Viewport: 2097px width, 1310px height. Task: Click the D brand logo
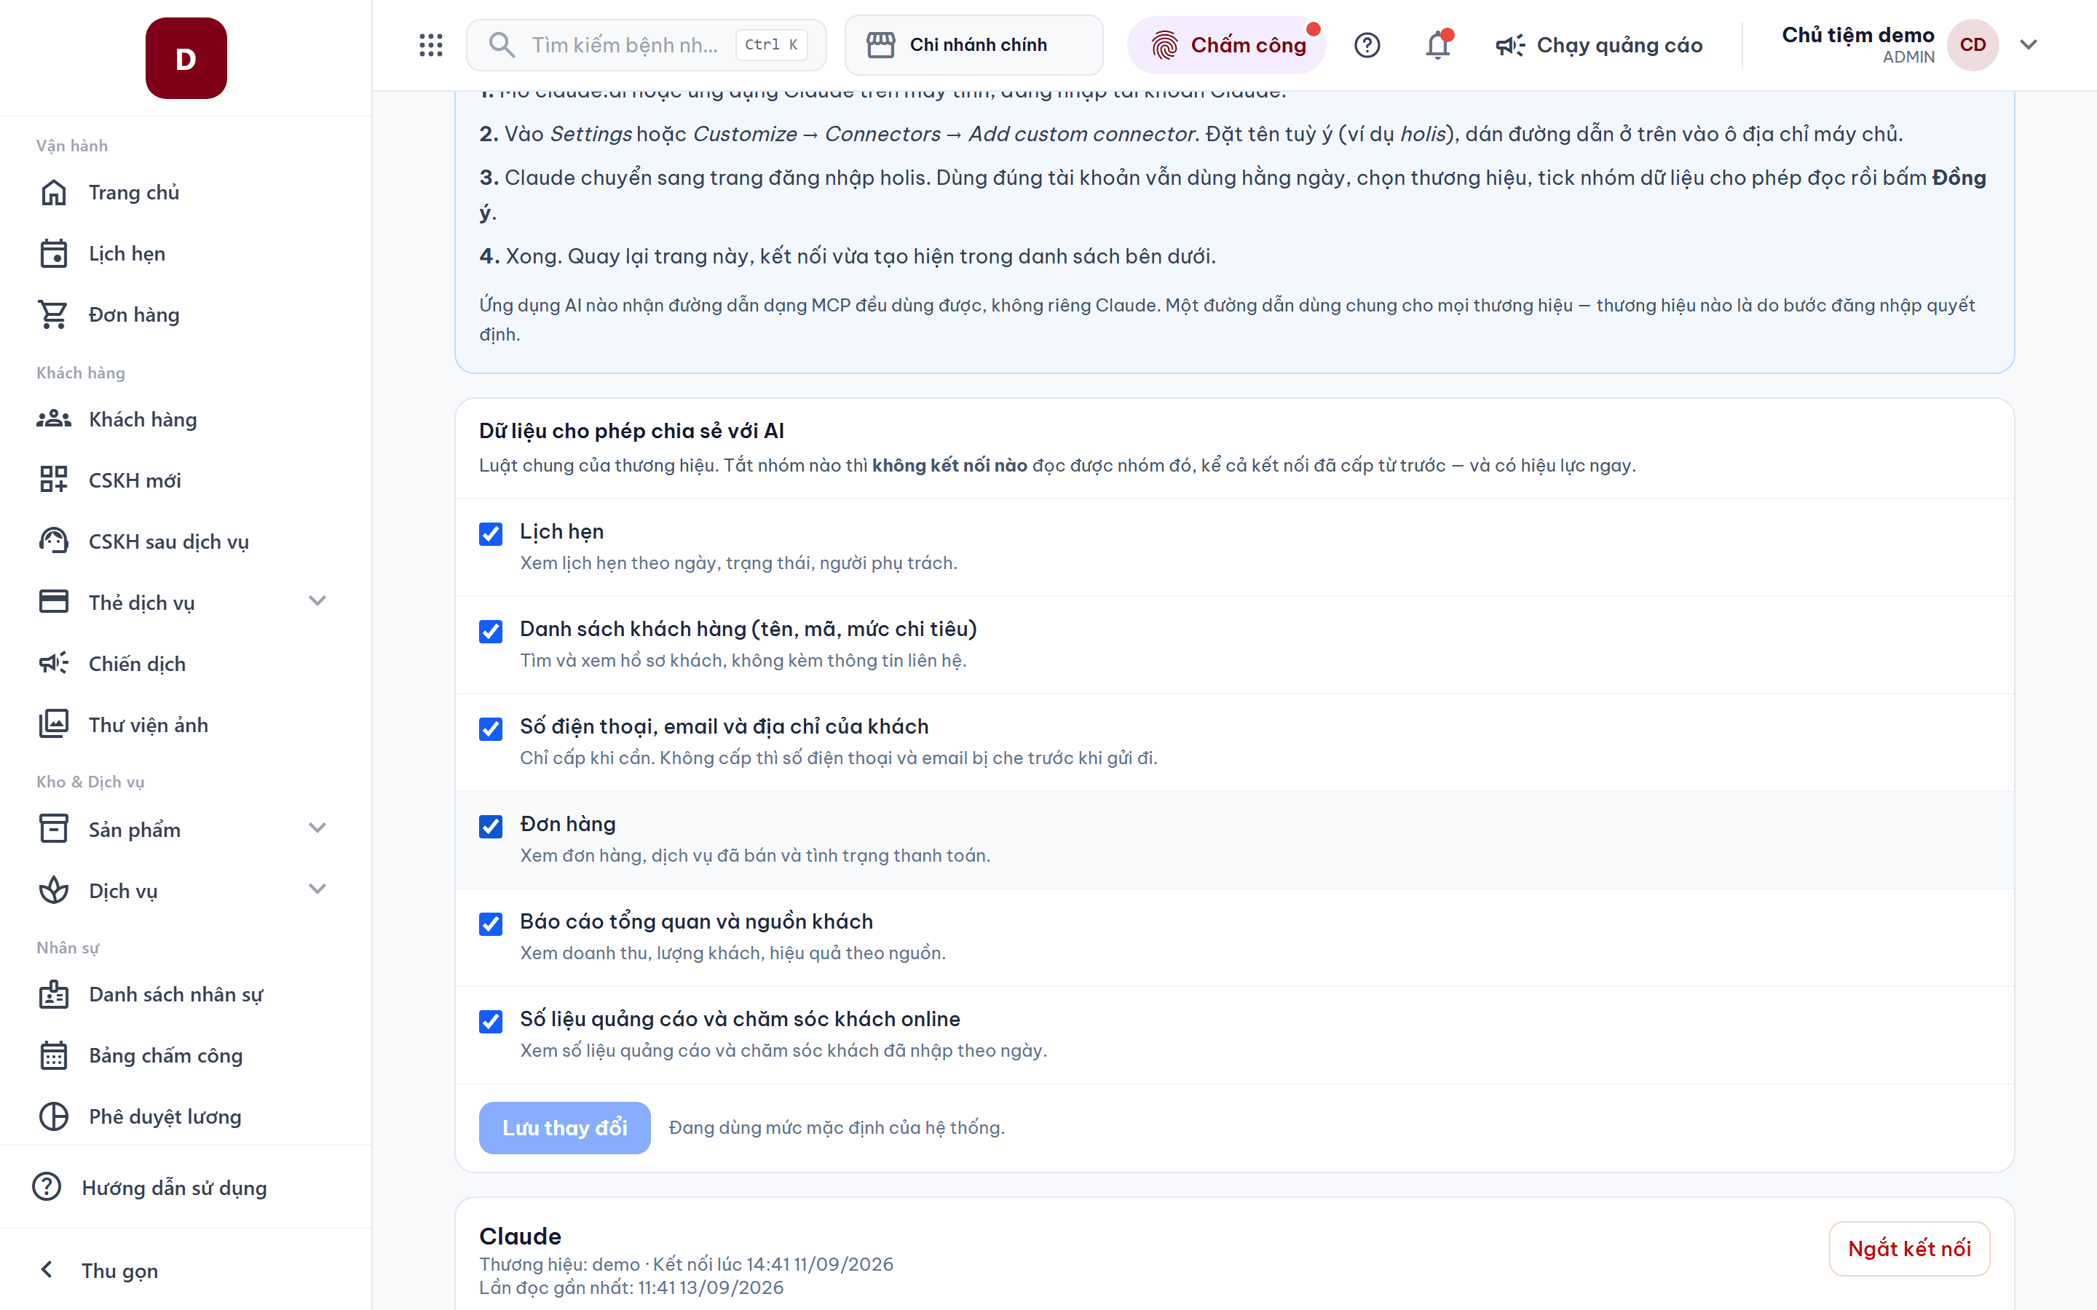[186, 58]
